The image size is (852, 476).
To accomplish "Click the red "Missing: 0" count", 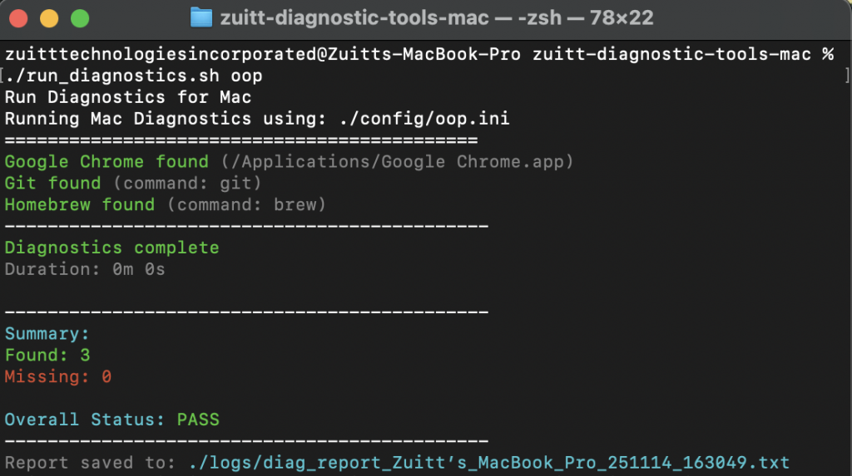I will (58, 377).
